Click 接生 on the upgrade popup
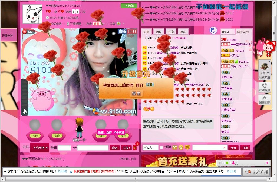 pos(136,93)
